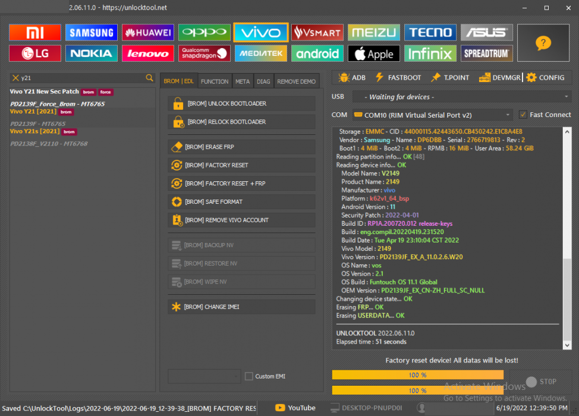Open the DIAG tab
The height and width of the screenshot is (416, 579).
(x=263, y=81)
